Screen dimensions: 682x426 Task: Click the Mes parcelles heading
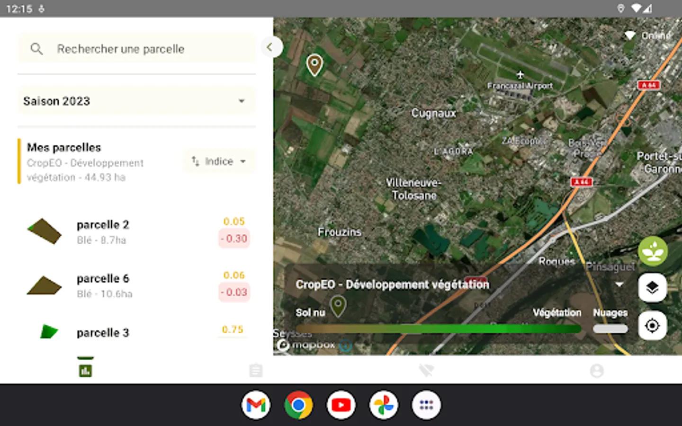point(64,147)
